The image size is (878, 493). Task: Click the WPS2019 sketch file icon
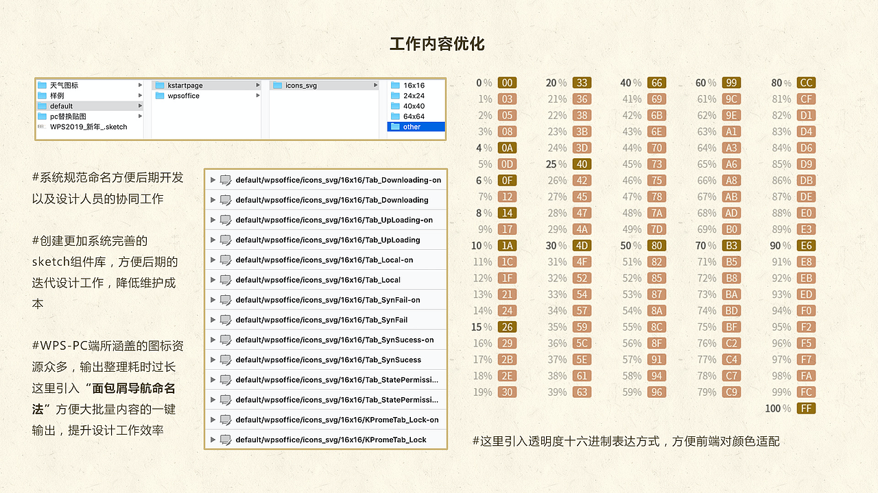42,127
